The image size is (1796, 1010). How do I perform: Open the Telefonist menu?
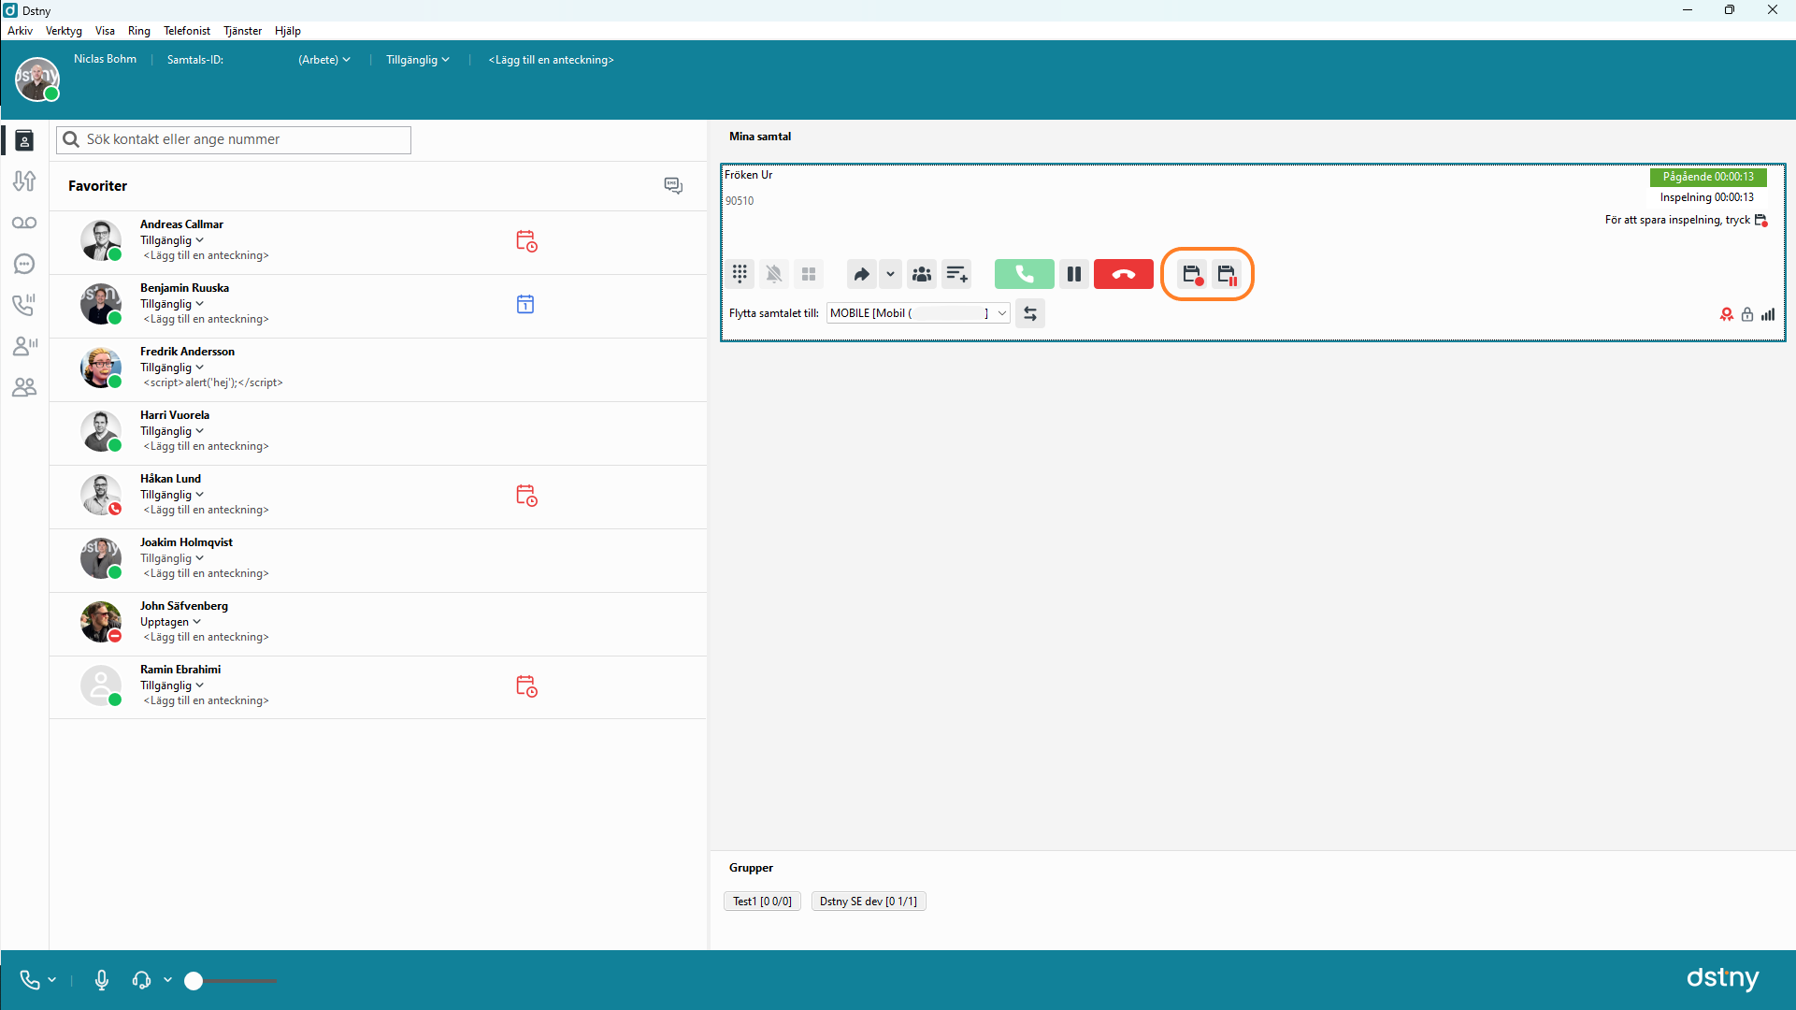pos(186,31)
